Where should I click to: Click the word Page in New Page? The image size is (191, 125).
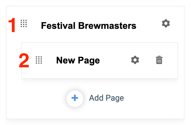(89, 60)
